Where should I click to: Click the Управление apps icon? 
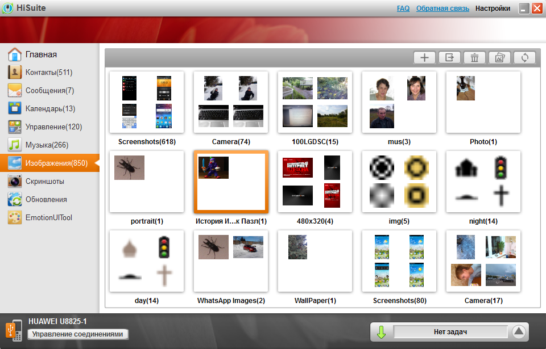[x=15, y=127]
